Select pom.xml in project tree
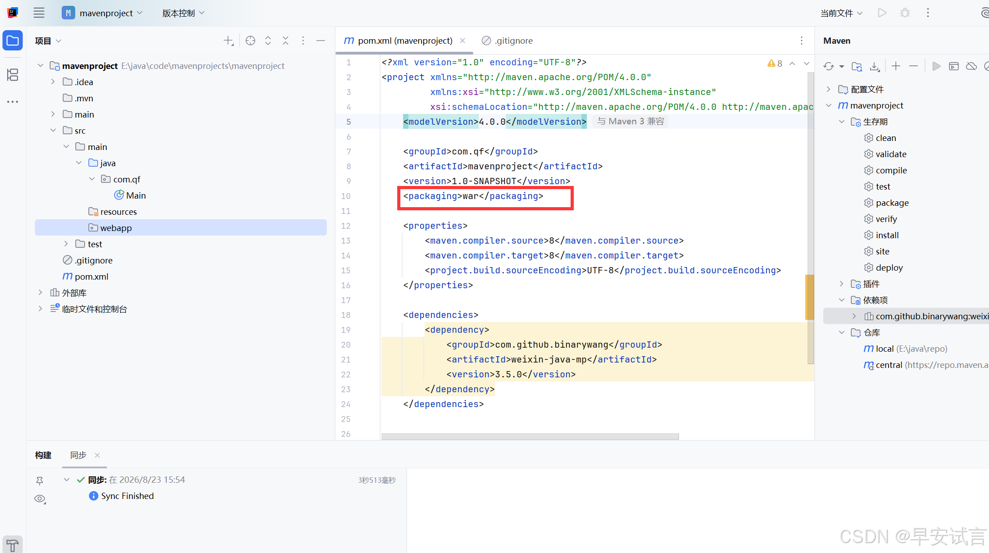 point(86,276)
